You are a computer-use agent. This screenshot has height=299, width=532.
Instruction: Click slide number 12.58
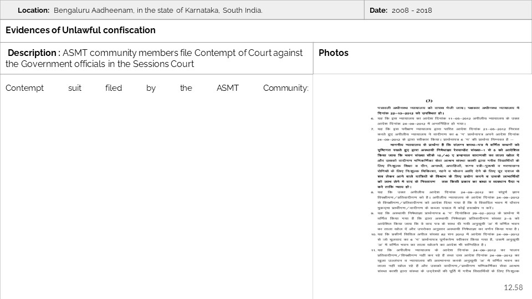(x=513, y=287)
